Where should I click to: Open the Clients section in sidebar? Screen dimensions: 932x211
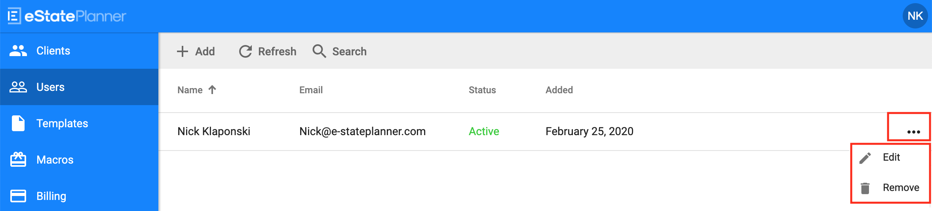79,51
